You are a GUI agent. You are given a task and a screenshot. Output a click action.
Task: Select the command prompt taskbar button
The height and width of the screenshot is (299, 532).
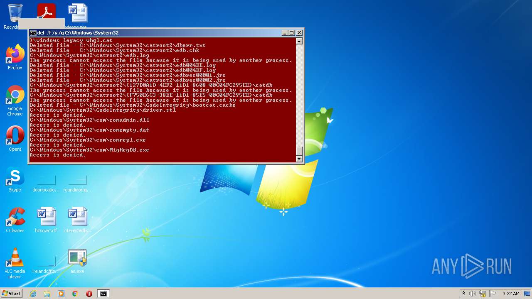(103, 294)
